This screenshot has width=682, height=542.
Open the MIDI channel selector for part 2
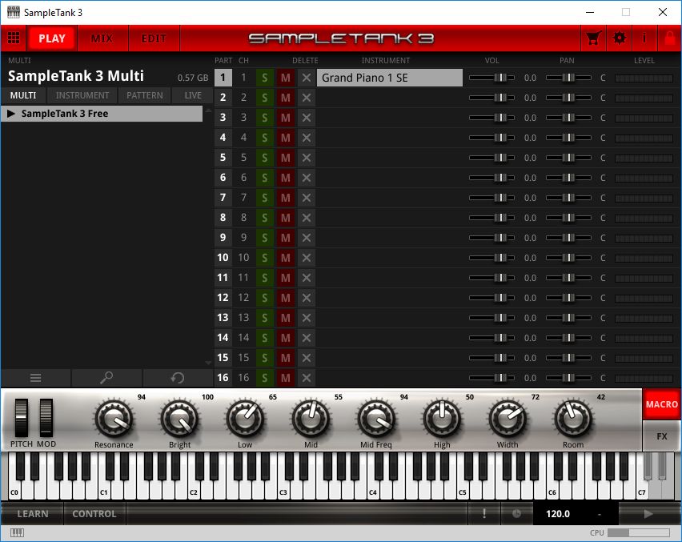[x=243, y=98]
